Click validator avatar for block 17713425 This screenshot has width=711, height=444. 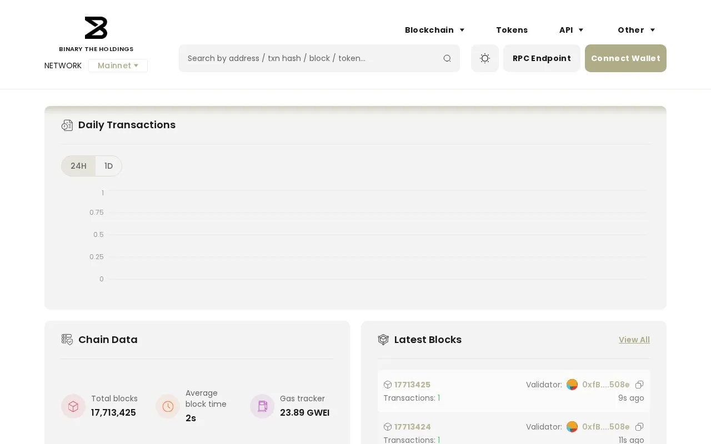[x=572, y=385]
